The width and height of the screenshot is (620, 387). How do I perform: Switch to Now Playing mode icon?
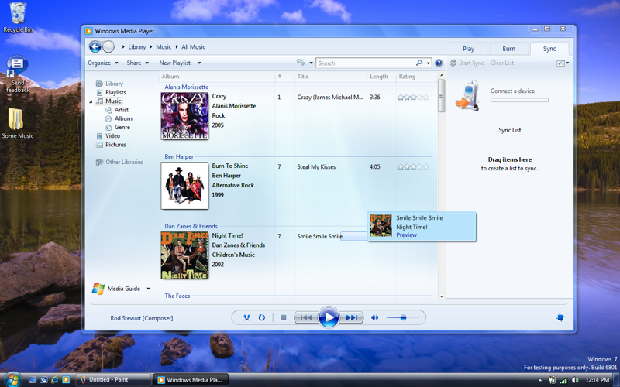pyautogui.click(x=560, y=317)
